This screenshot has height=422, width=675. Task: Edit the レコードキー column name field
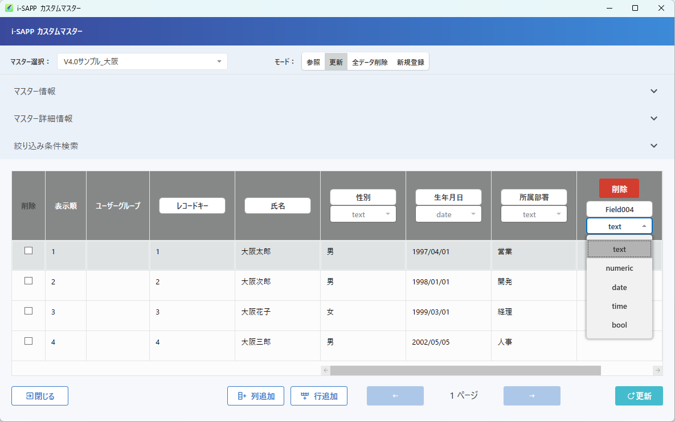(192, 206)
